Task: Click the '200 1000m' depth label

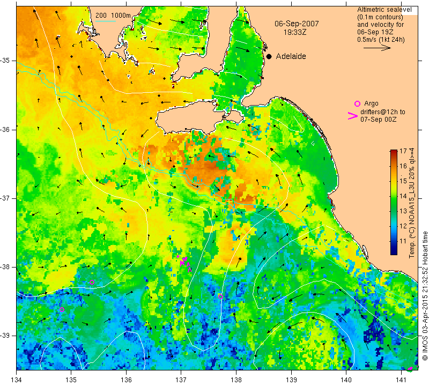Action: pyautogui.click(x=113, y=16)
